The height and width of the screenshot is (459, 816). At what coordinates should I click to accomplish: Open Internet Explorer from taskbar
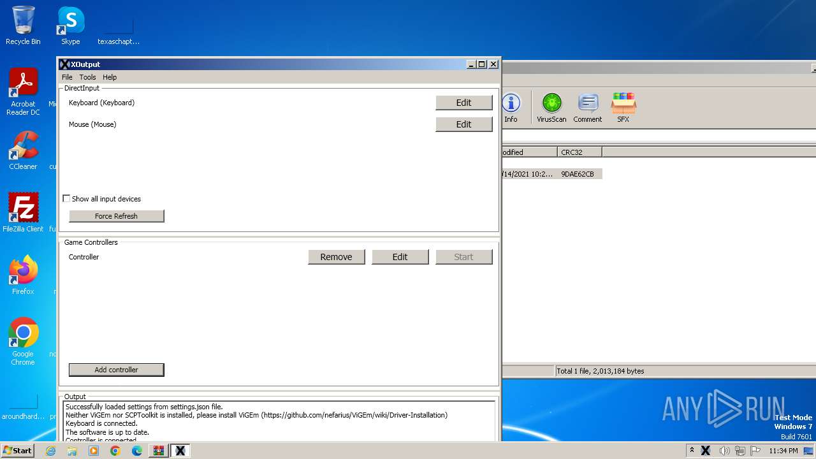[51, 451]
